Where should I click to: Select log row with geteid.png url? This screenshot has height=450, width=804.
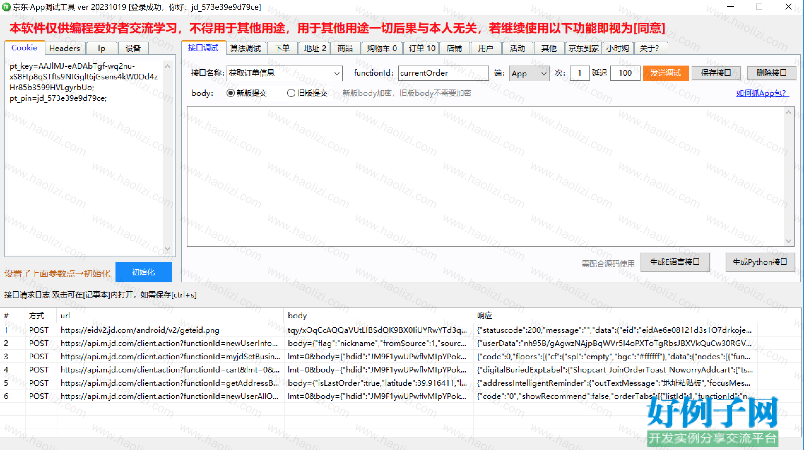(379, 330)
